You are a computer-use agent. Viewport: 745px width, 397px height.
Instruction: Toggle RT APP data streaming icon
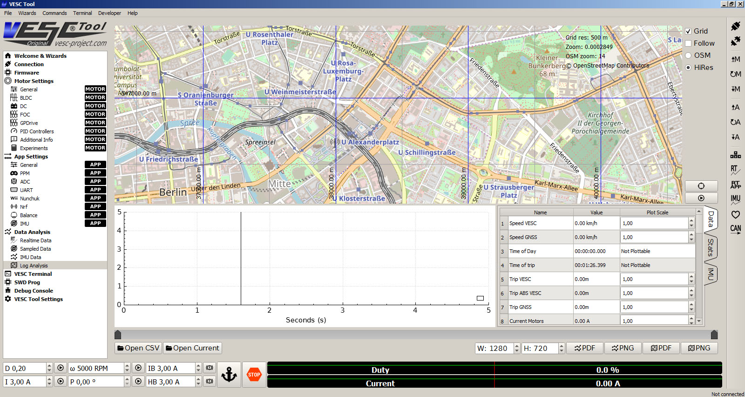(x=736, y=185)
